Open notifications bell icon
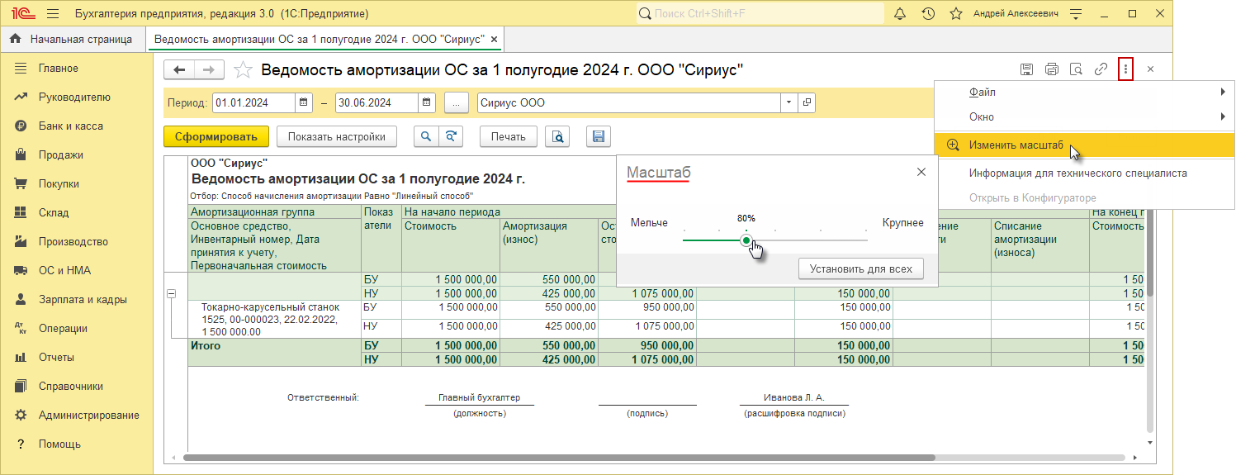This screenshot has height=475, width=1236. click(900, 14)
